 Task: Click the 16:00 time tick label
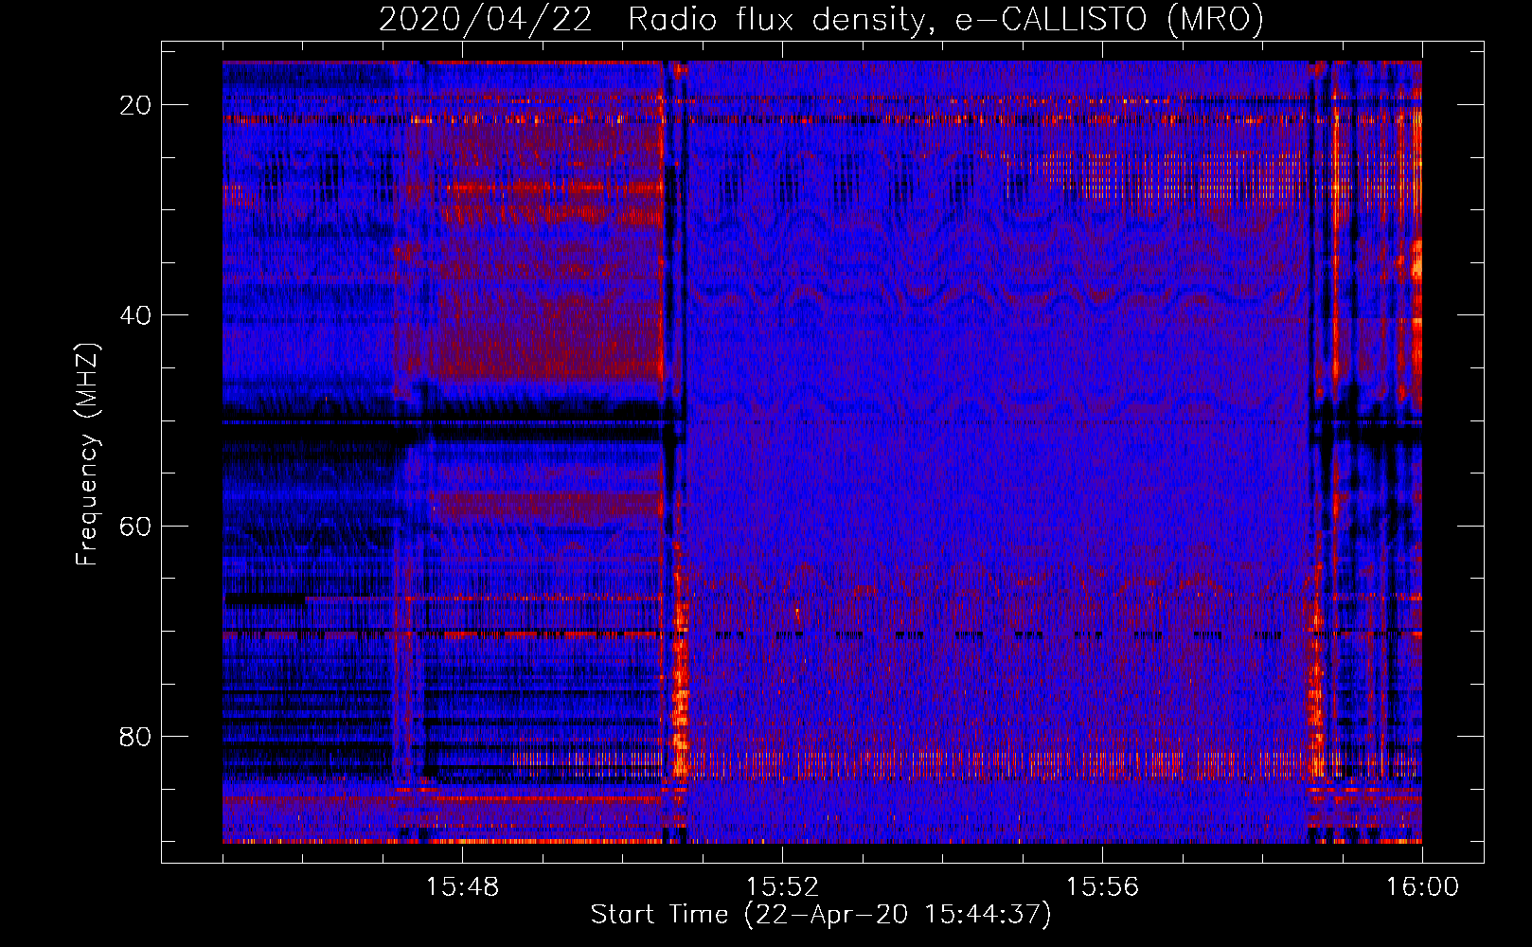point(1422,886)
